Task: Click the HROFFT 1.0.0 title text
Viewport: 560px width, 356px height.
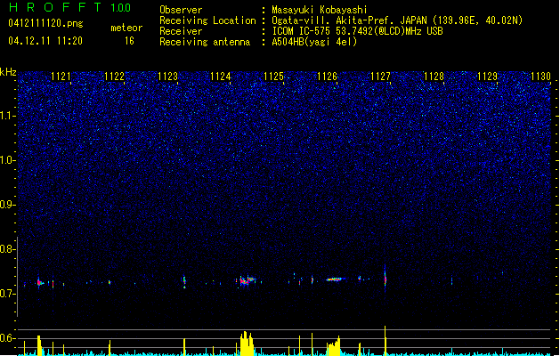Action: coord(70,7)
